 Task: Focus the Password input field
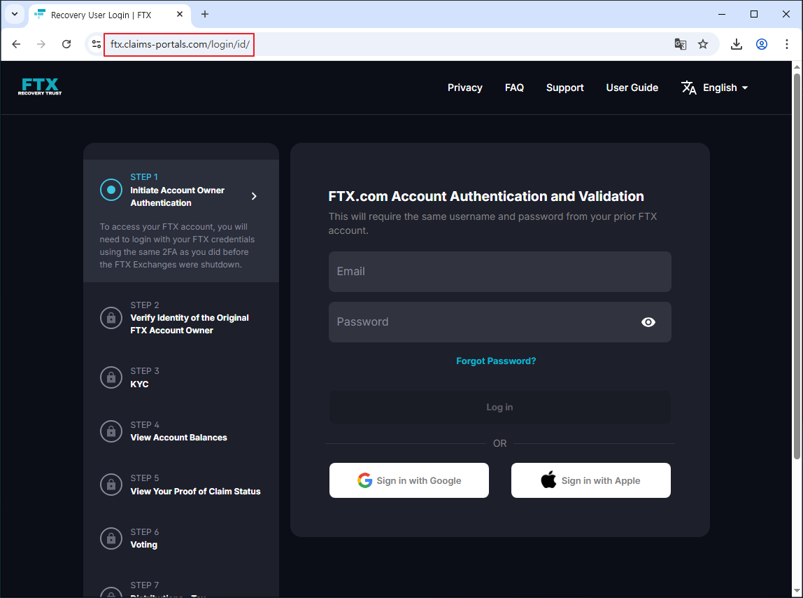tap(500, 322)
